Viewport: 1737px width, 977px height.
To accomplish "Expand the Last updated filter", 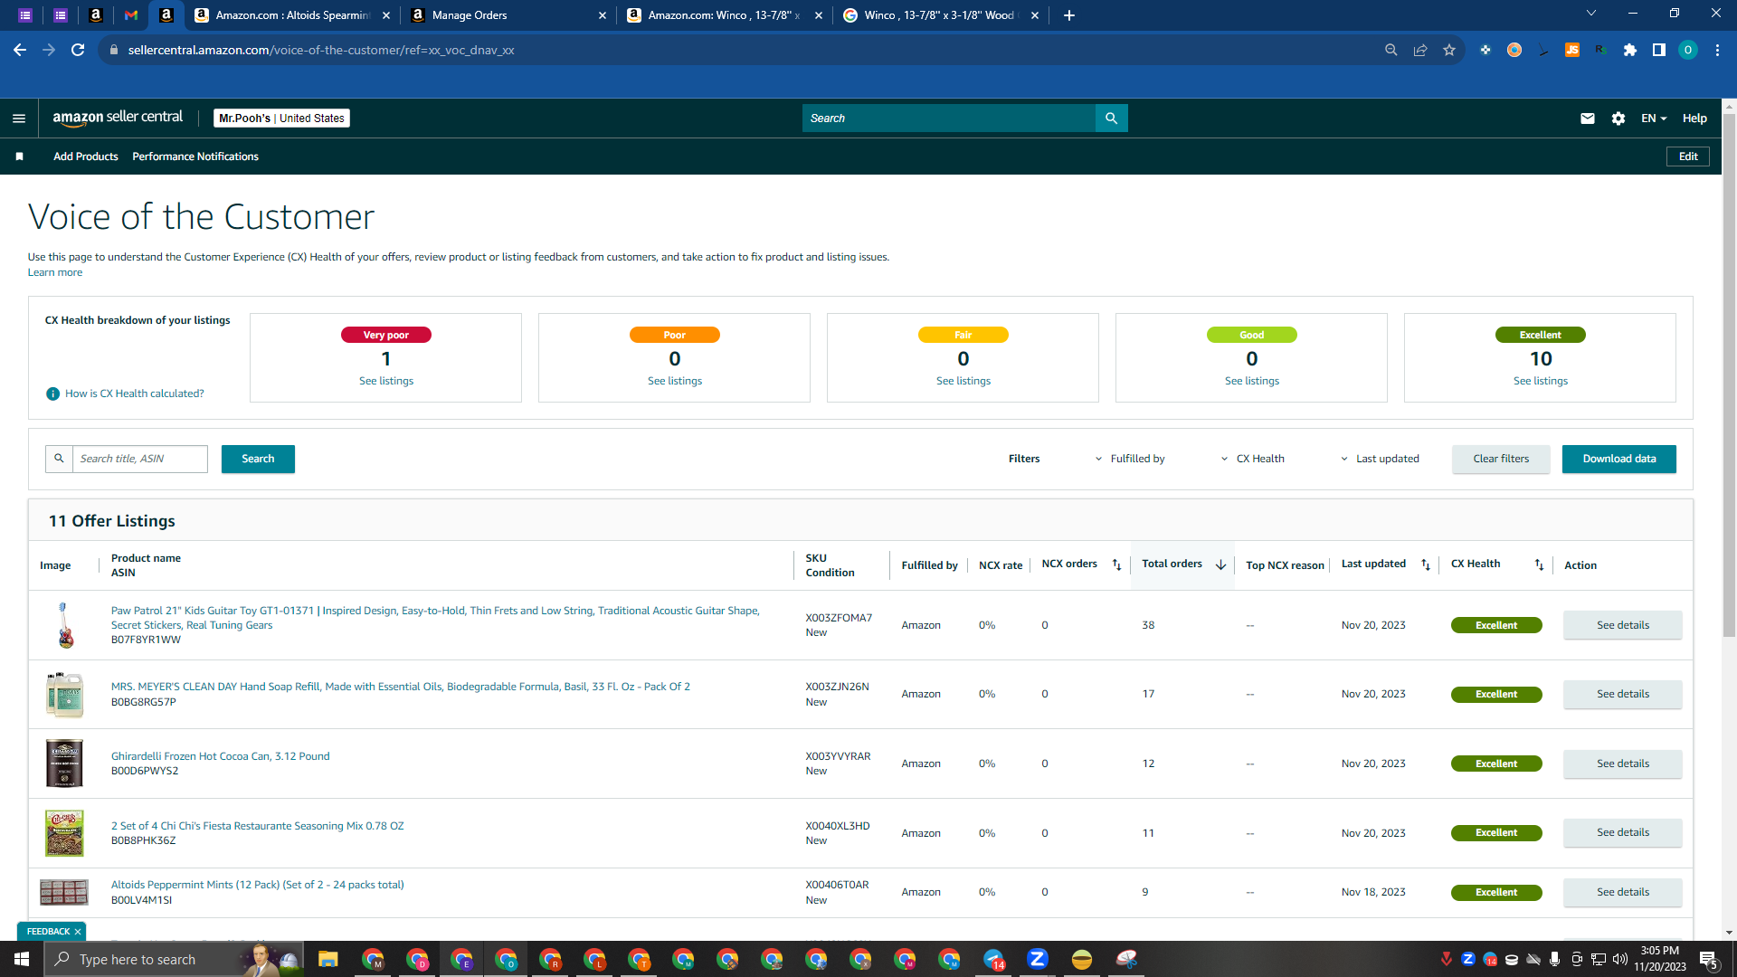I will click(1380, 459).
